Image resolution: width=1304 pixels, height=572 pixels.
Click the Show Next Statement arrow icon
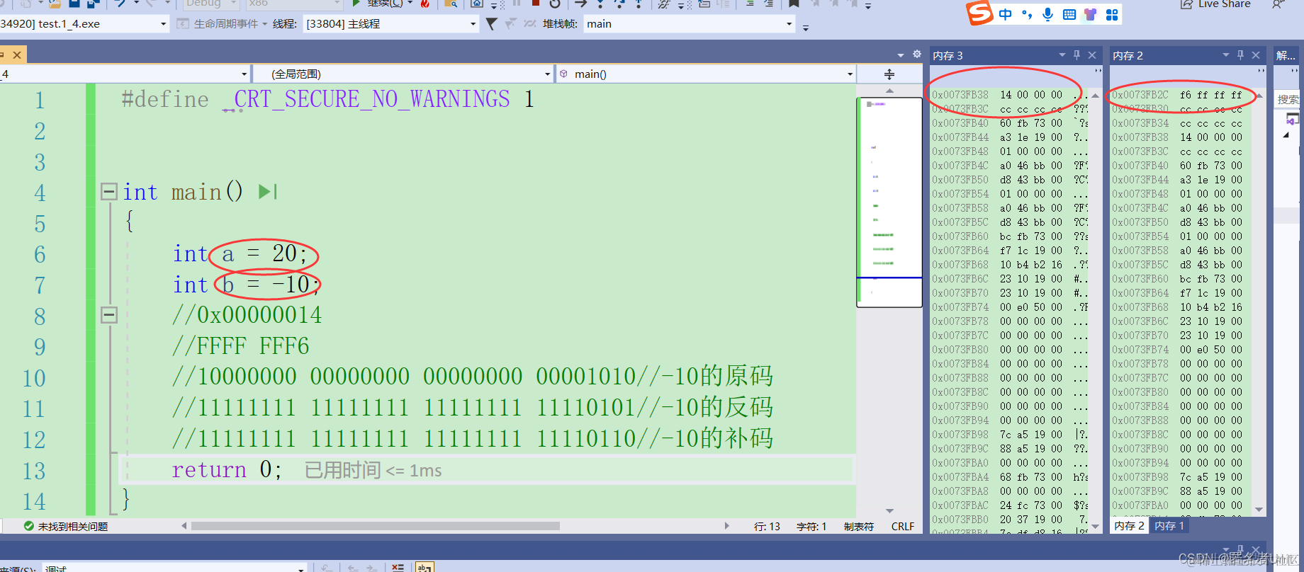581,4
